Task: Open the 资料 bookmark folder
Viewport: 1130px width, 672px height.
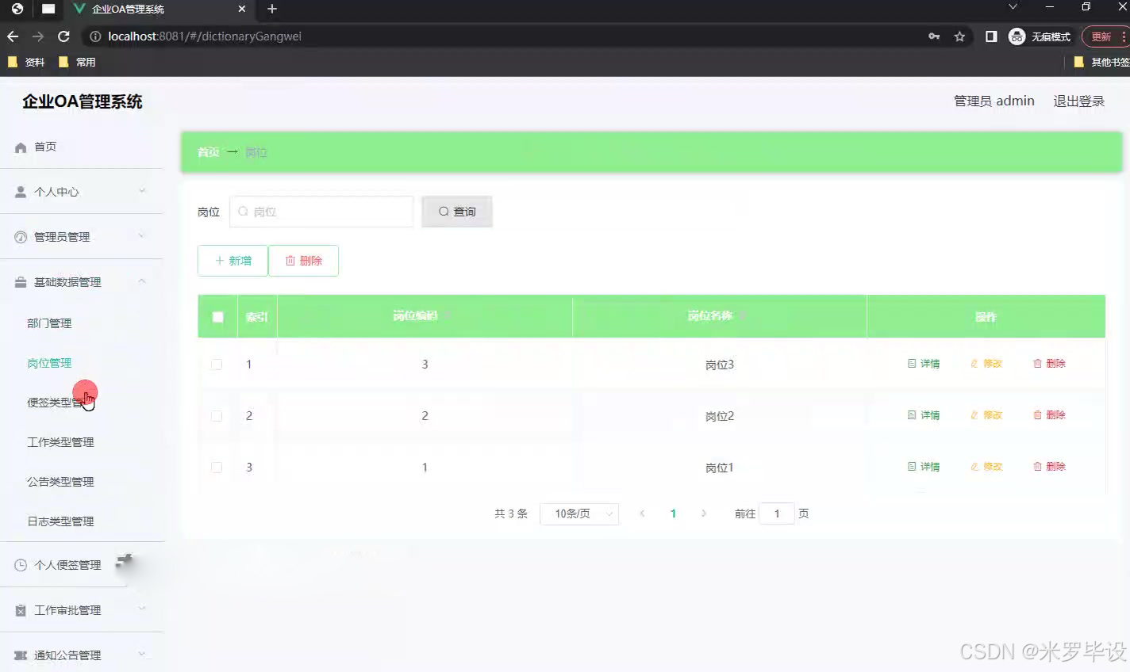Action: [26, 62]
